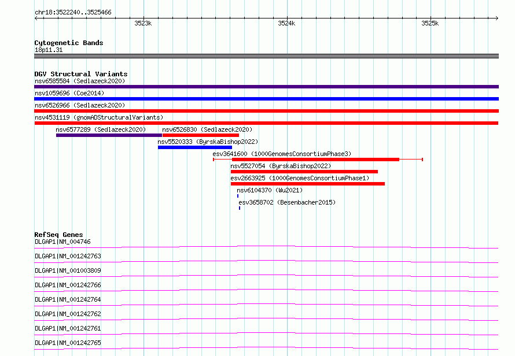Open the DLGAP1|NM_004746 transcript label
The image size is (515, 356).
62,242
